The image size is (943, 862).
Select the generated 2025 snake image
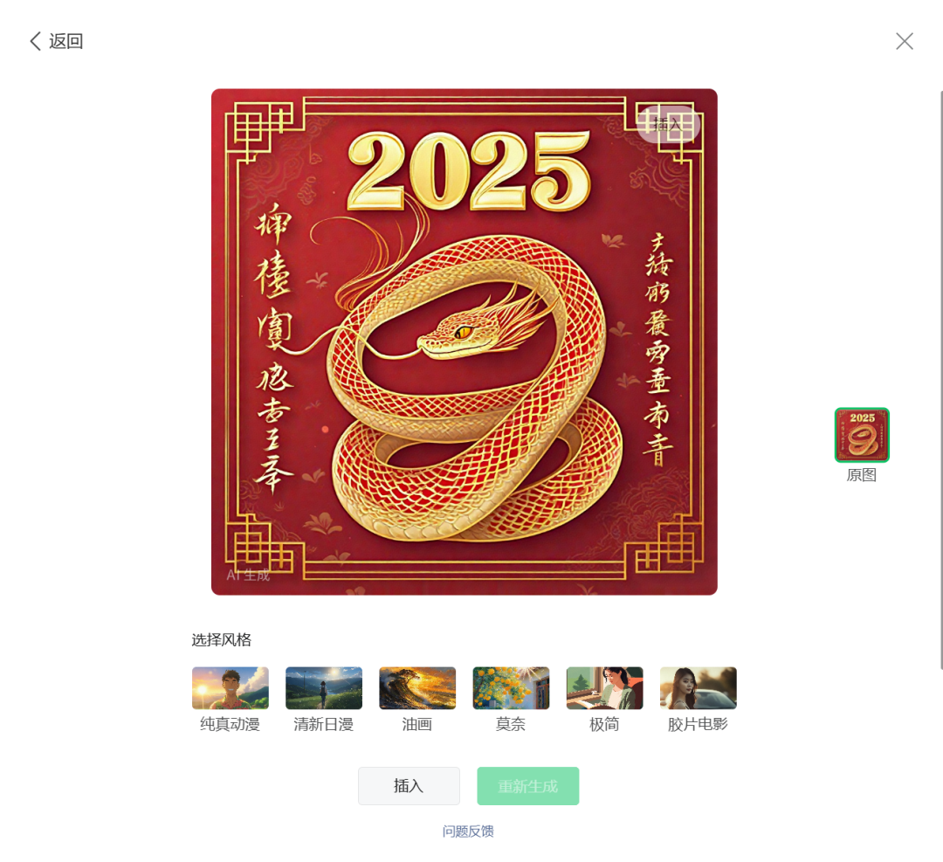click(x=465, y=341)
